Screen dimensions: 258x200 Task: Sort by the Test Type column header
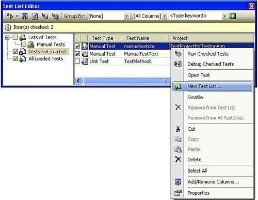(x=105, y=38)
